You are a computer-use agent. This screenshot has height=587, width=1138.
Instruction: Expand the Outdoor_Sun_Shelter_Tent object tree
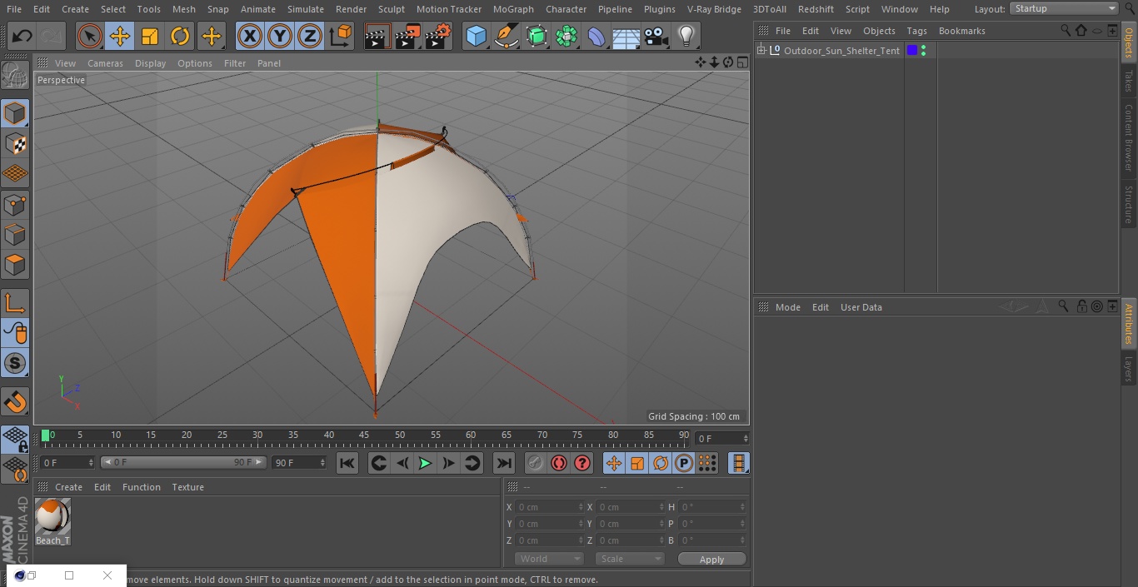tap(761, 51)
